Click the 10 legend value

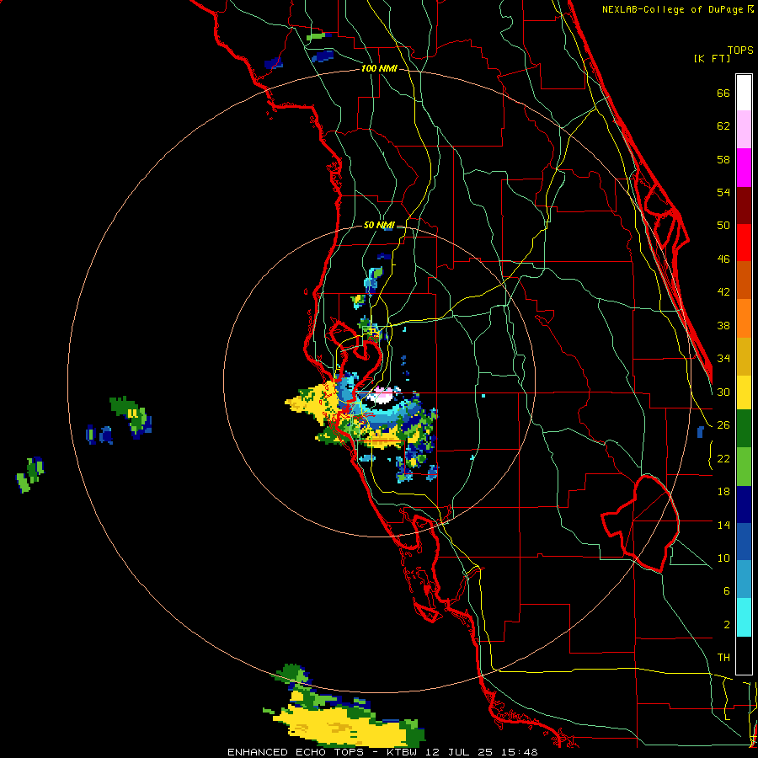pyautogui.click(x=723, y=558)
